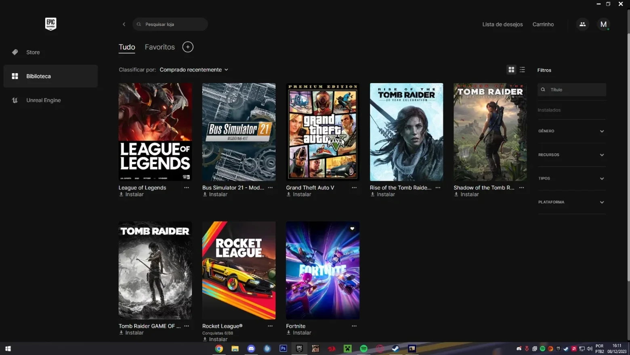The height and width of the screenshot is (355, 630).
Task: Open Rocket League options menu
Action: pyautogui.click(x=270, y=326)
